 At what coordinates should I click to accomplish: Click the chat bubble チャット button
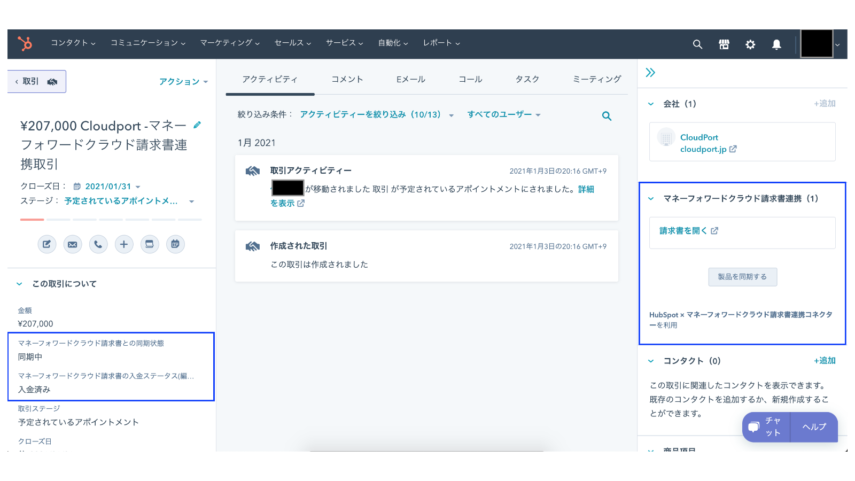pyautogui.click(x=766, y=426)
